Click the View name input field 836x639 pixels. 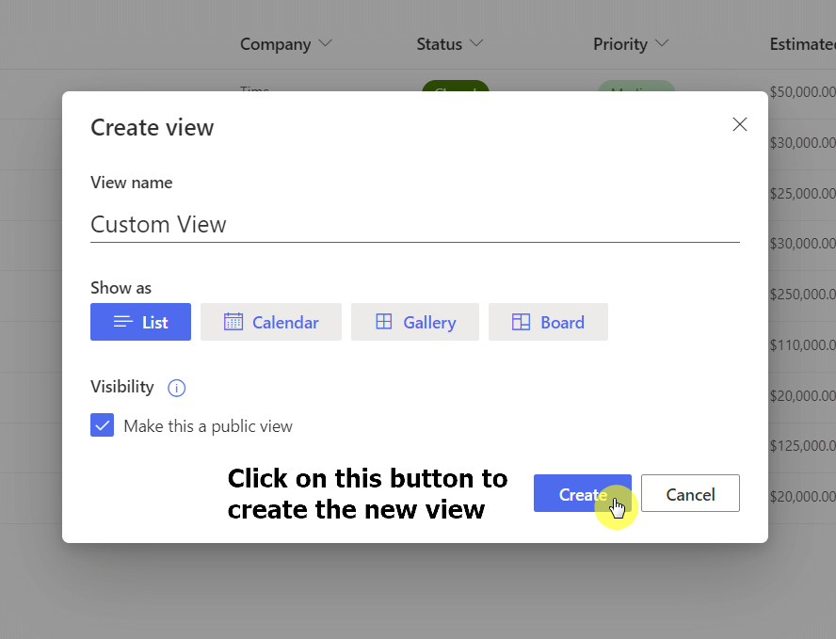[x=415, y=224]
